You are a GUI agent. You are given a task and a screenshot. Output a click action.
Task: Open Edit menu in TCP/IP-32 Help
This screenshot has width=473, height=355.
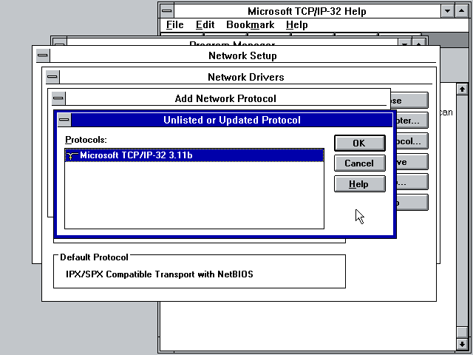pos(205,24)
